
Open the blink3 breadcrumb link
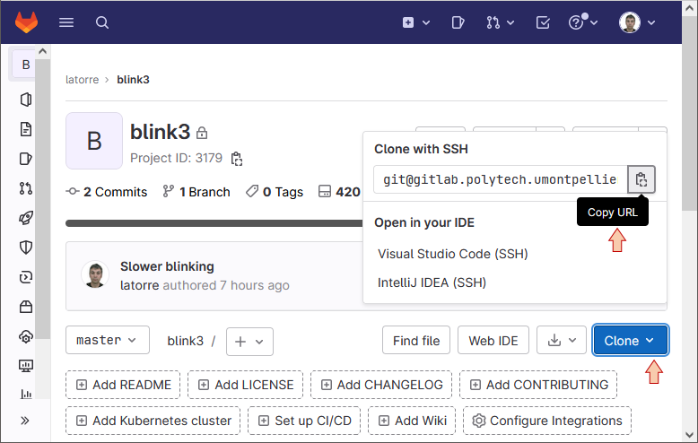133,80
